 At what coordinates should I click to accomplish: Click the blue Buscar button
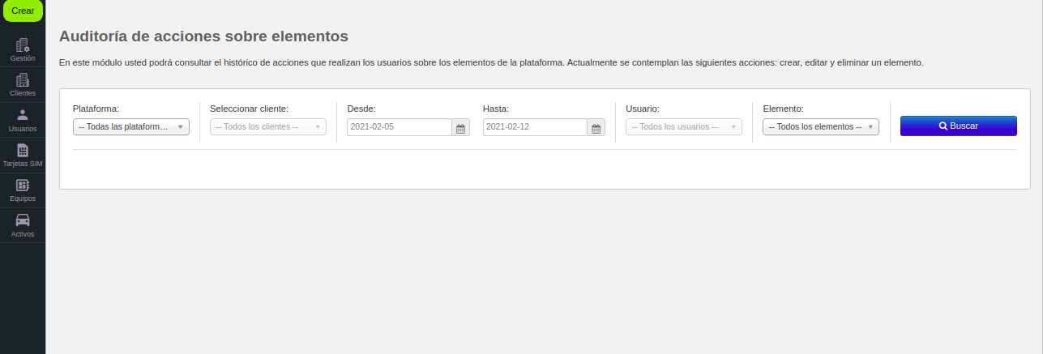click(959, 126)
